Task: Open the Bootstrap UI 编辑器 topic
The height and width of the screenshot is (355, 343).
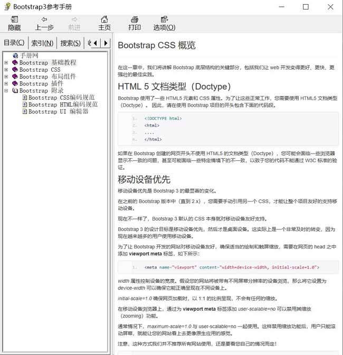Action: pos(59,112)
